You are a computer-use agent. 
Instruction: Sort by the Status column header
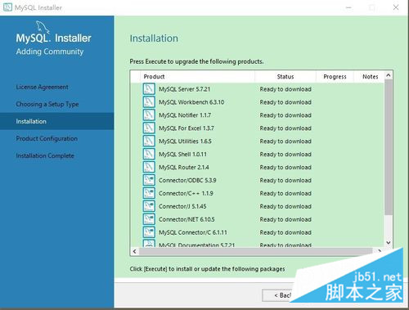click(x=285, y=77)
